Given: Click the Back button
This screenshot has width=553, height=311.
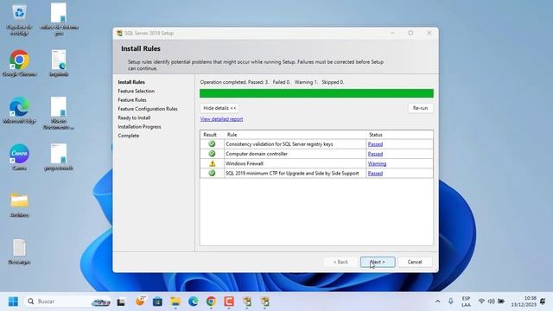Looking at the screenshot, I should tap(340, 262).
